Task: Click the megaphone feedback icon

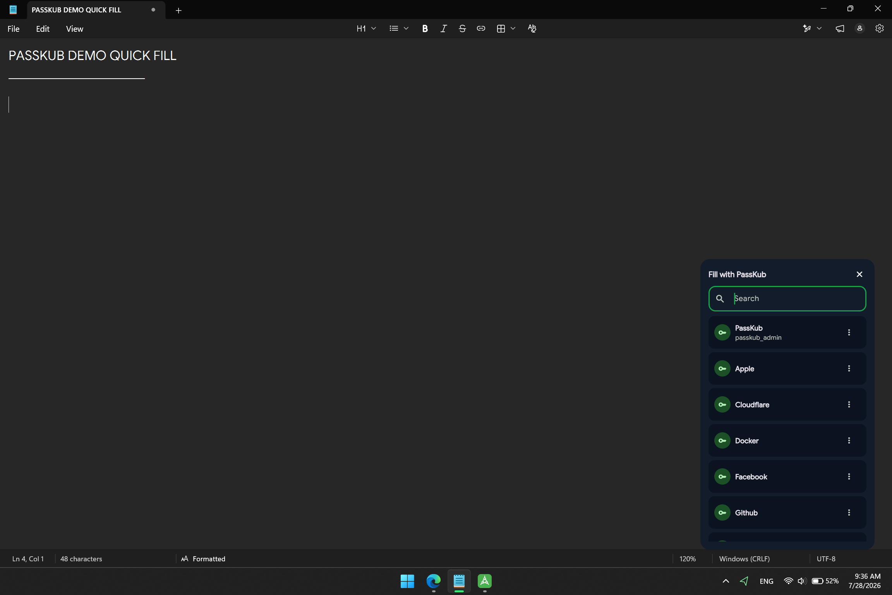Action: pos(840,29)
